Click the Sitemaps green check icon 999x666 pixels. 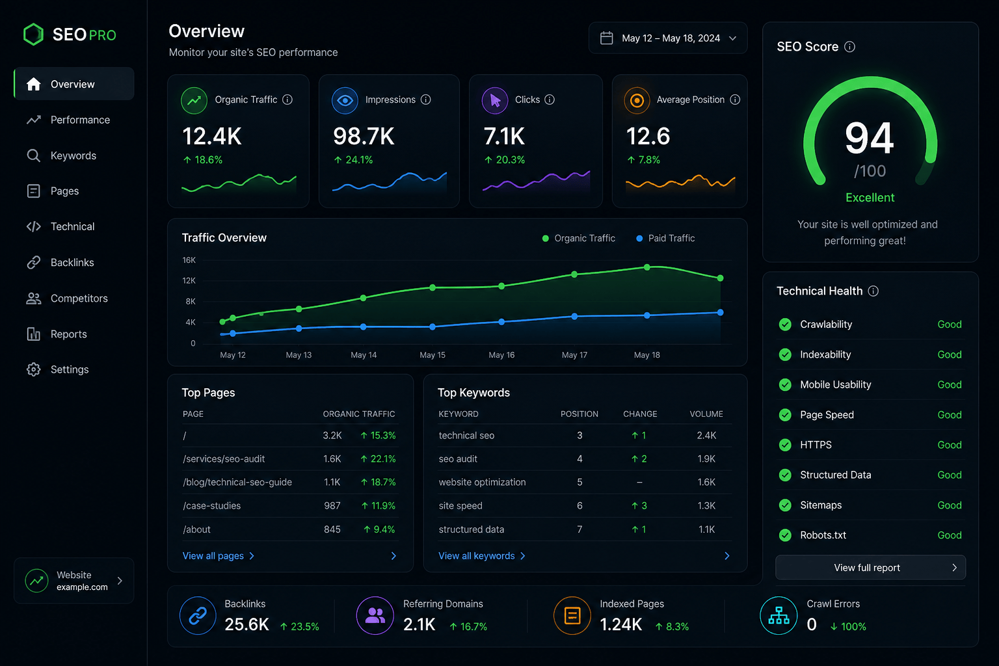(x=785, y=505)
